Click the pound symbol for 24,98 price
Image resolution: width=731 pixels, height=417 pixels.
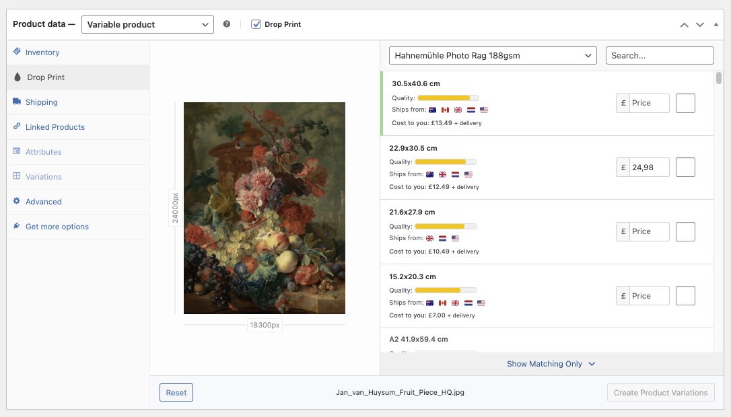click(x=623, y=167)
